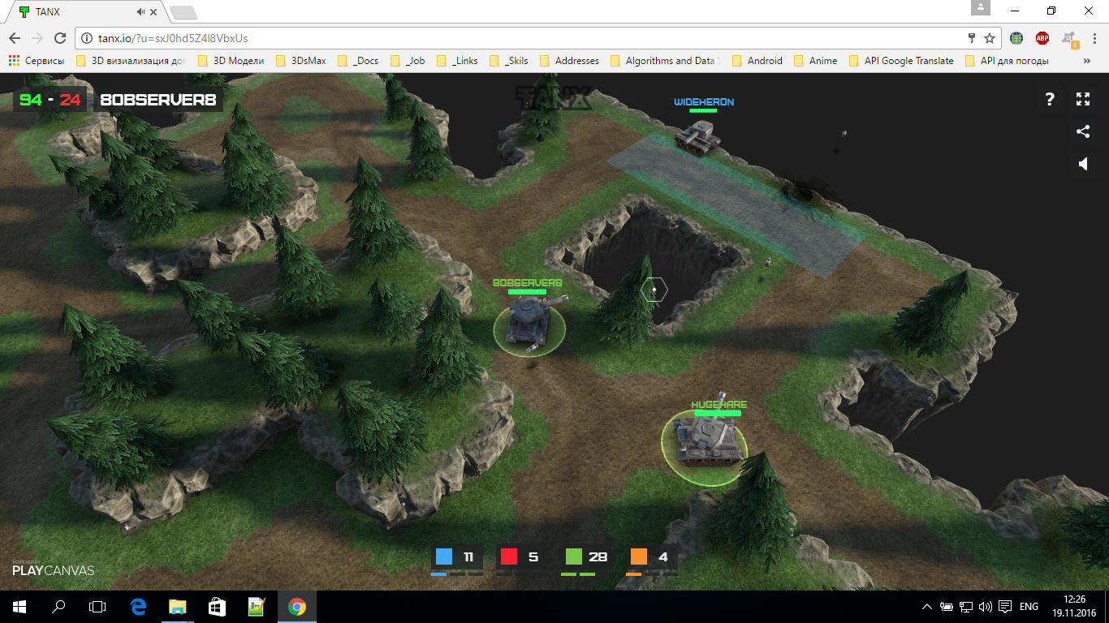Select the red team score 5
Image resolution: width=1109 pixels, height=623 pixels.
pos(522,557)
